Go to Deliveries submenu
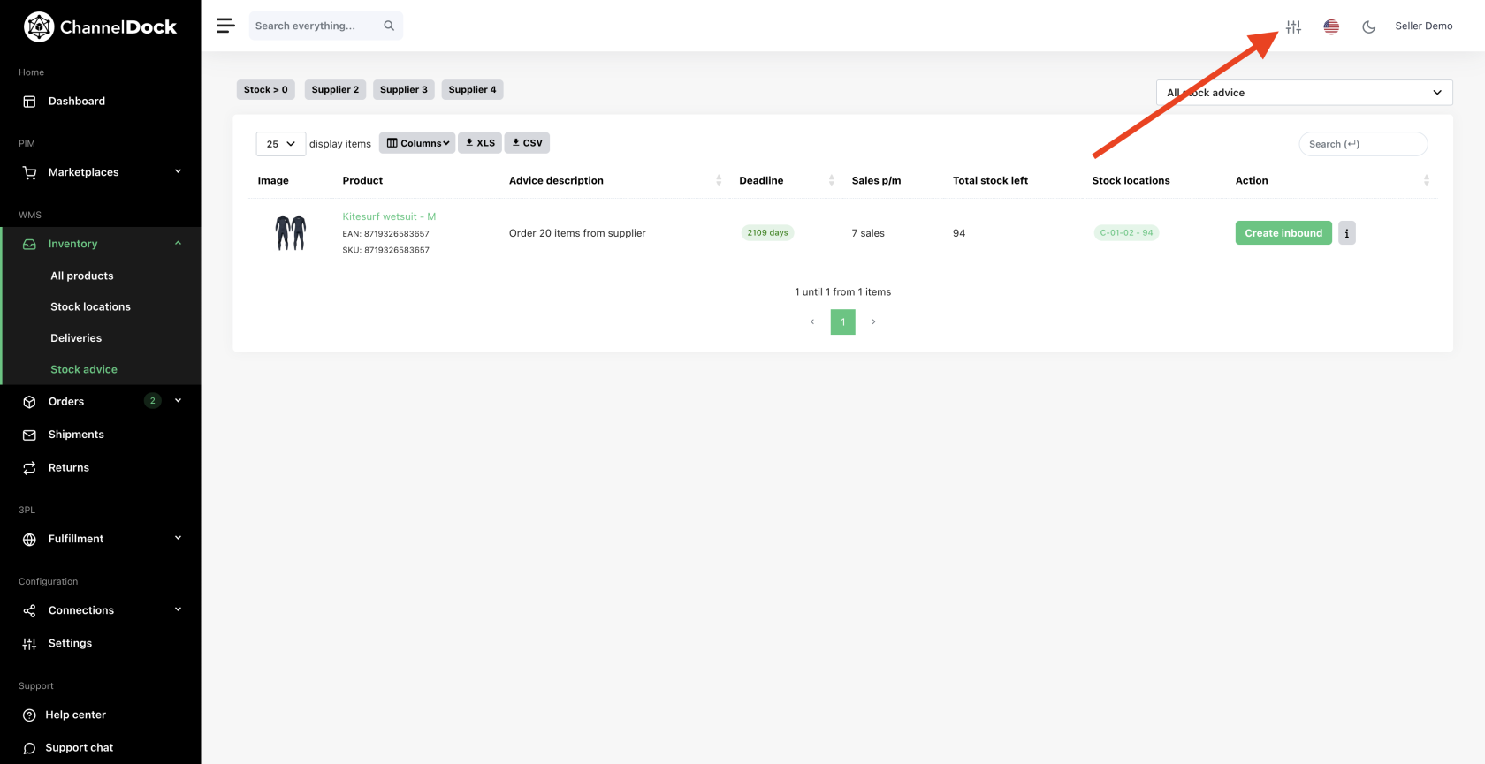The image size is (1485, 764). (76, 338)
